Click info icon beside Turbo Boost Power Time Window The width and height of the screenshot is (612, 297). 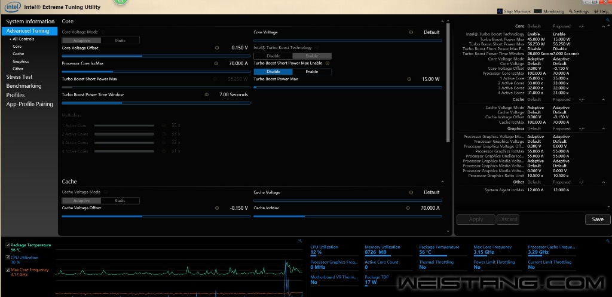coord(206,94)
